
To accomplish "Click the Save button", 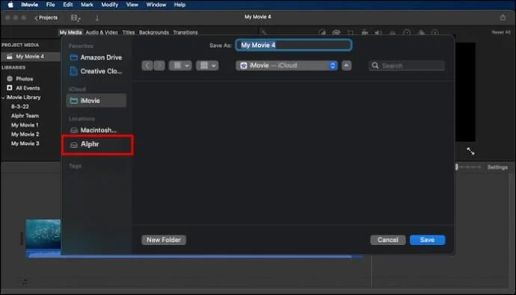I will [x=427, y=240].
